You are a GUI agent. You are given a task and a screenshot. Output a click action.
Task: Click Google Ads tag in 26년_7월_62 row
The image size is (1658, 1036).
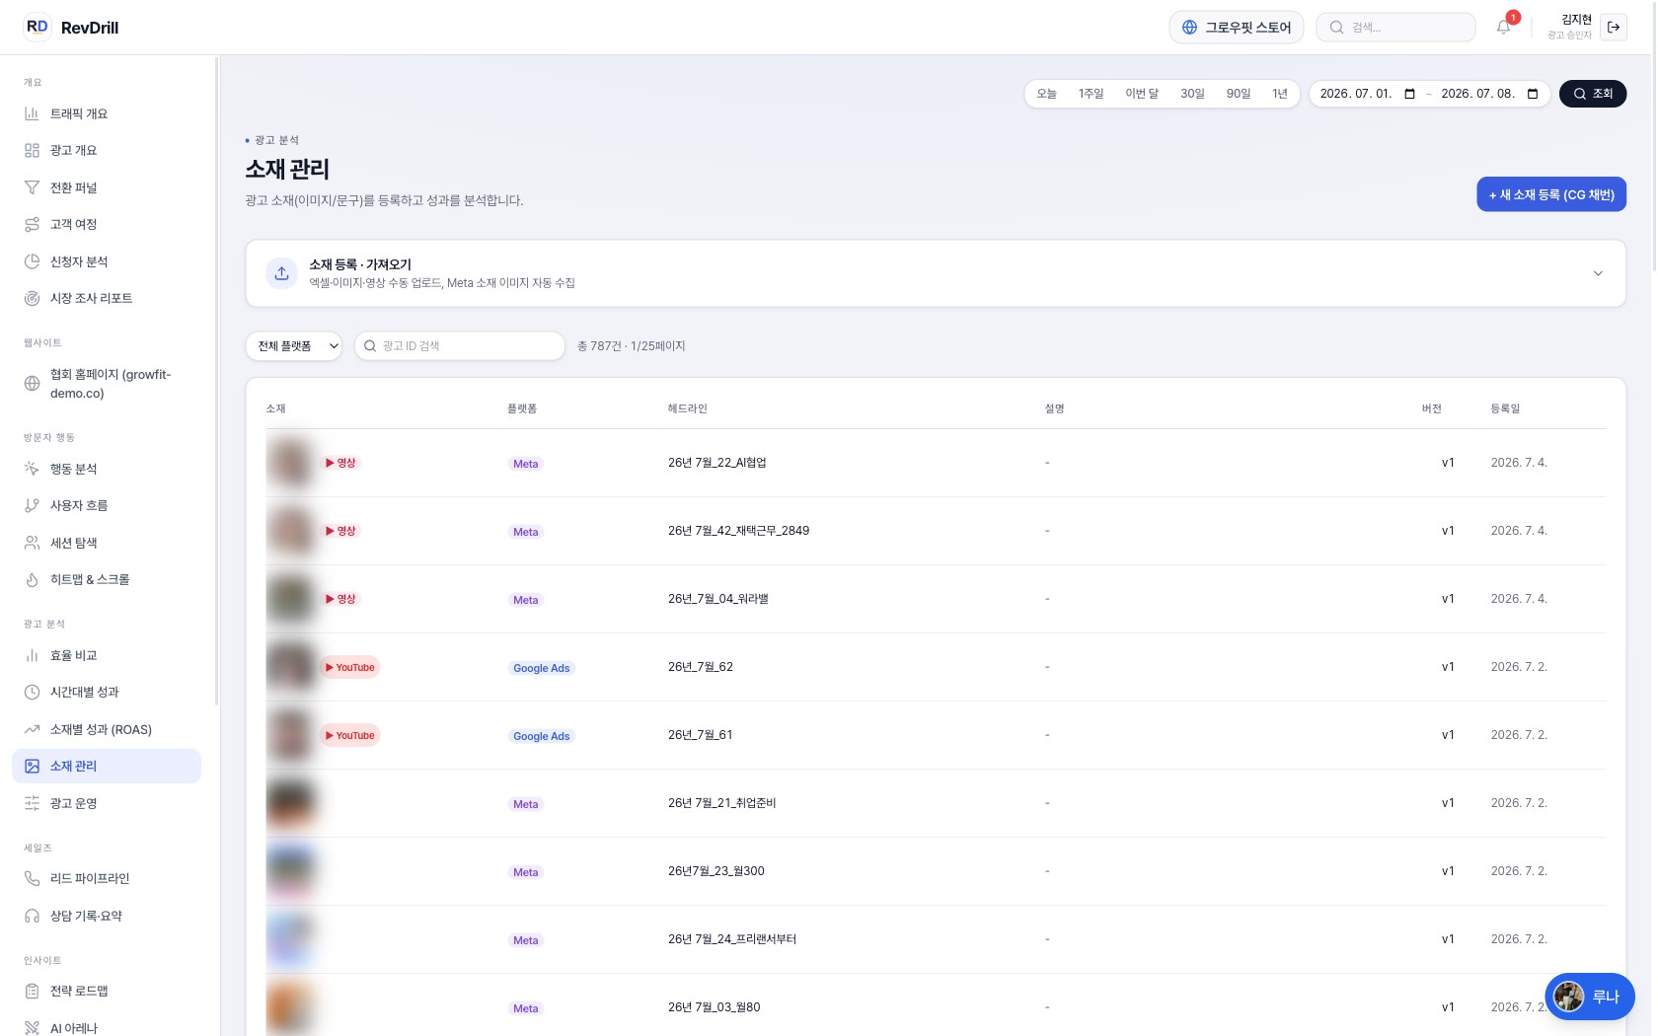tap(541, 668)
